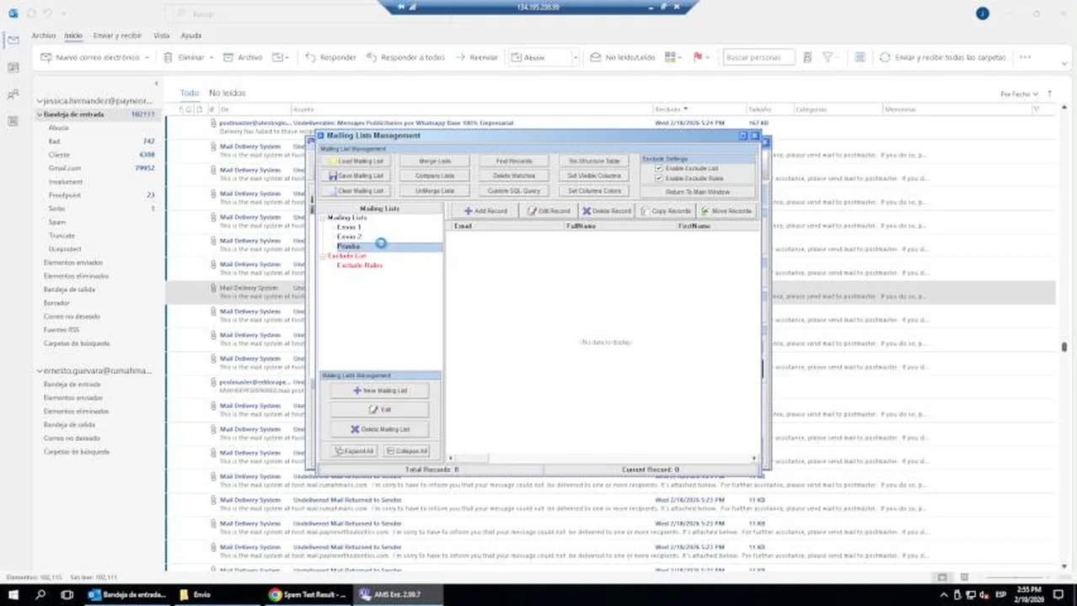Click Expand All button
This screenshot has width=1077, height=606.
[354, 451]
